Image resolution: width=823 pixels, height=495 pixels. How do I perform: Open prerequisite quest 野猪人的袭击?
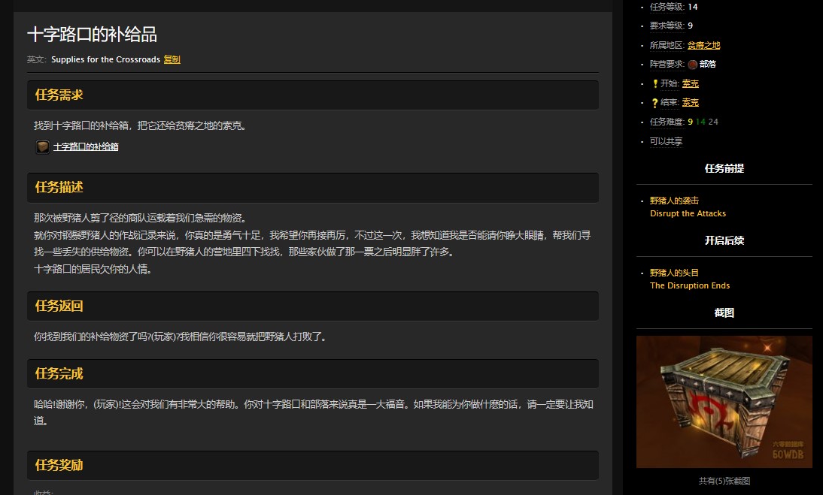pos(675,200)
